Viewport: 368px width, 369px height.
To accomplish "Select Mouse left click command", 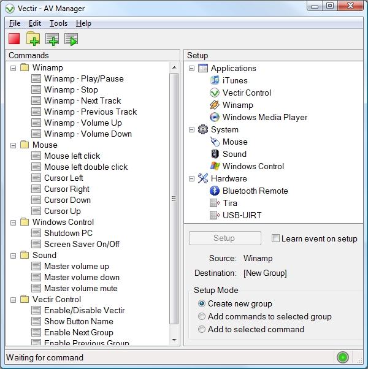I will 72,156.
